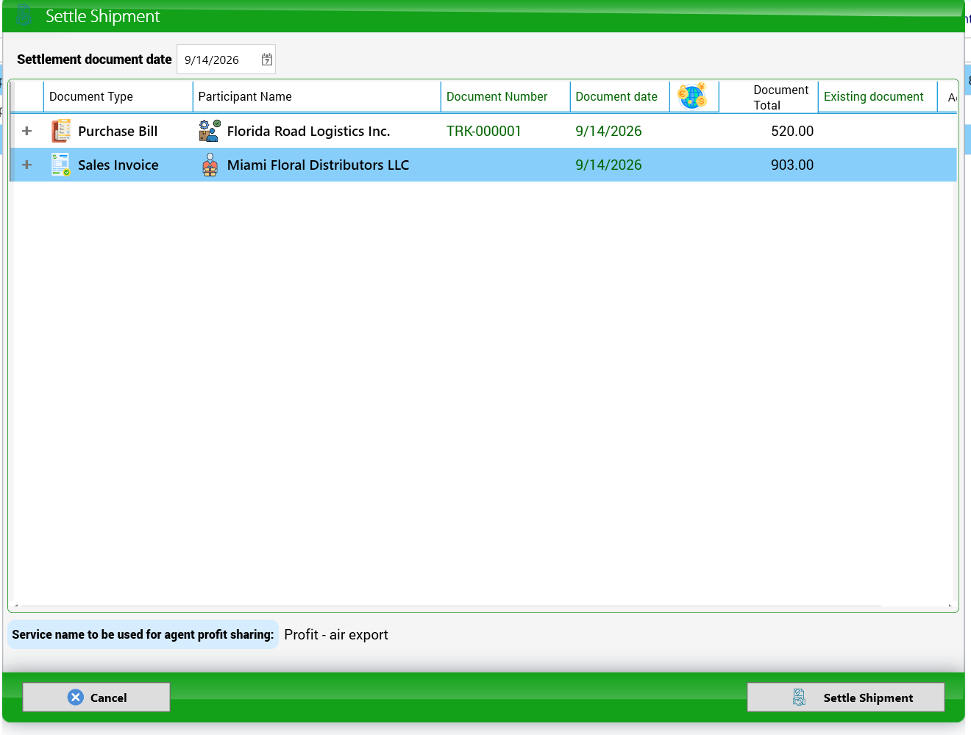Select Florida Road Logistics Inc. name
Screen dimensions: 971x735
[308, 131]
